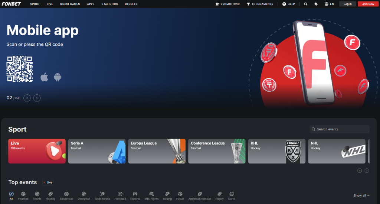Image resolution: width=380 pixels, height=204 pixels.
Task: Open the Statistics menu item
Action: 109,4
